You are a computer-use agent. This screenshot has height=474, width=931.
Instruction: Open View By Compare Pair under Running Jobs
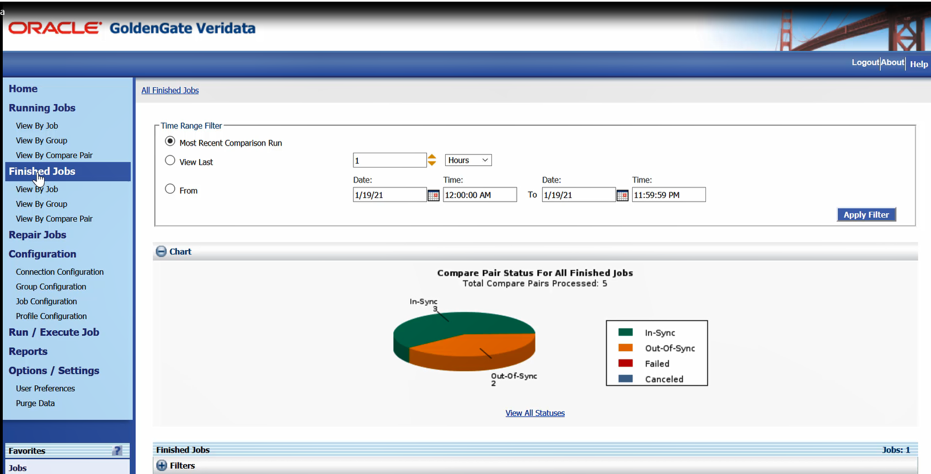click(54, 155)
